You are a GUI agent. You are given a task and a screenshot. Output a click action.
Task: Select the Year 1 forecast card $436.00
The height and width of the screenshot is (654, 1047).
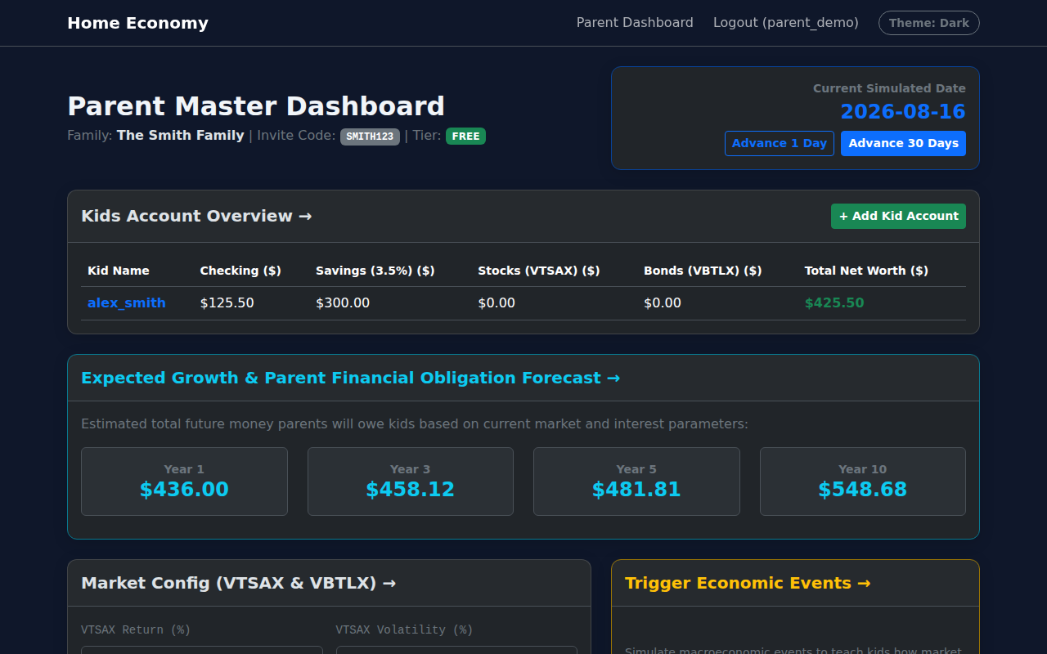[184, 482]
